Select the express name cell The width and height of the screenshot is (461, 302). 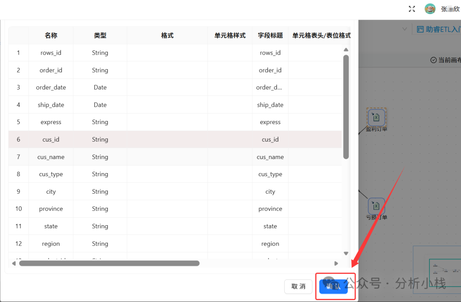pyautogui.click(x=51, y=122)
